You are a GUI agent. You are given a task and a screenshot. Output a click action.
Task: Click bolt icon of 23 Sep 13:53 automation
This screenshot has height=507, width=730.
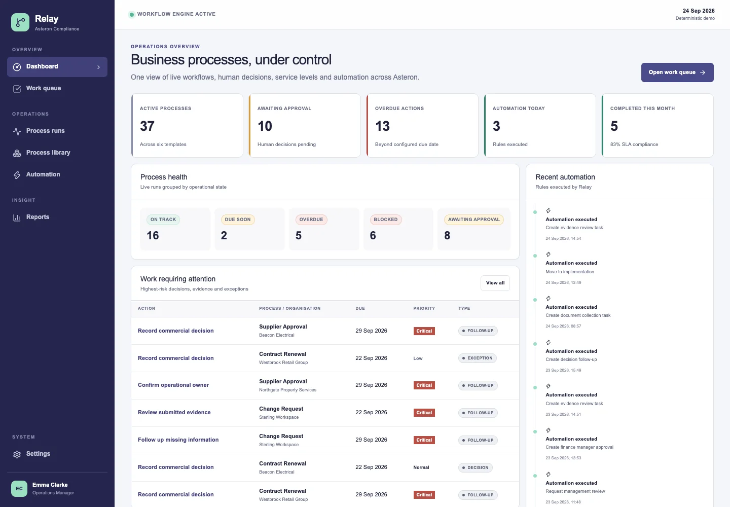coord(548,430)
